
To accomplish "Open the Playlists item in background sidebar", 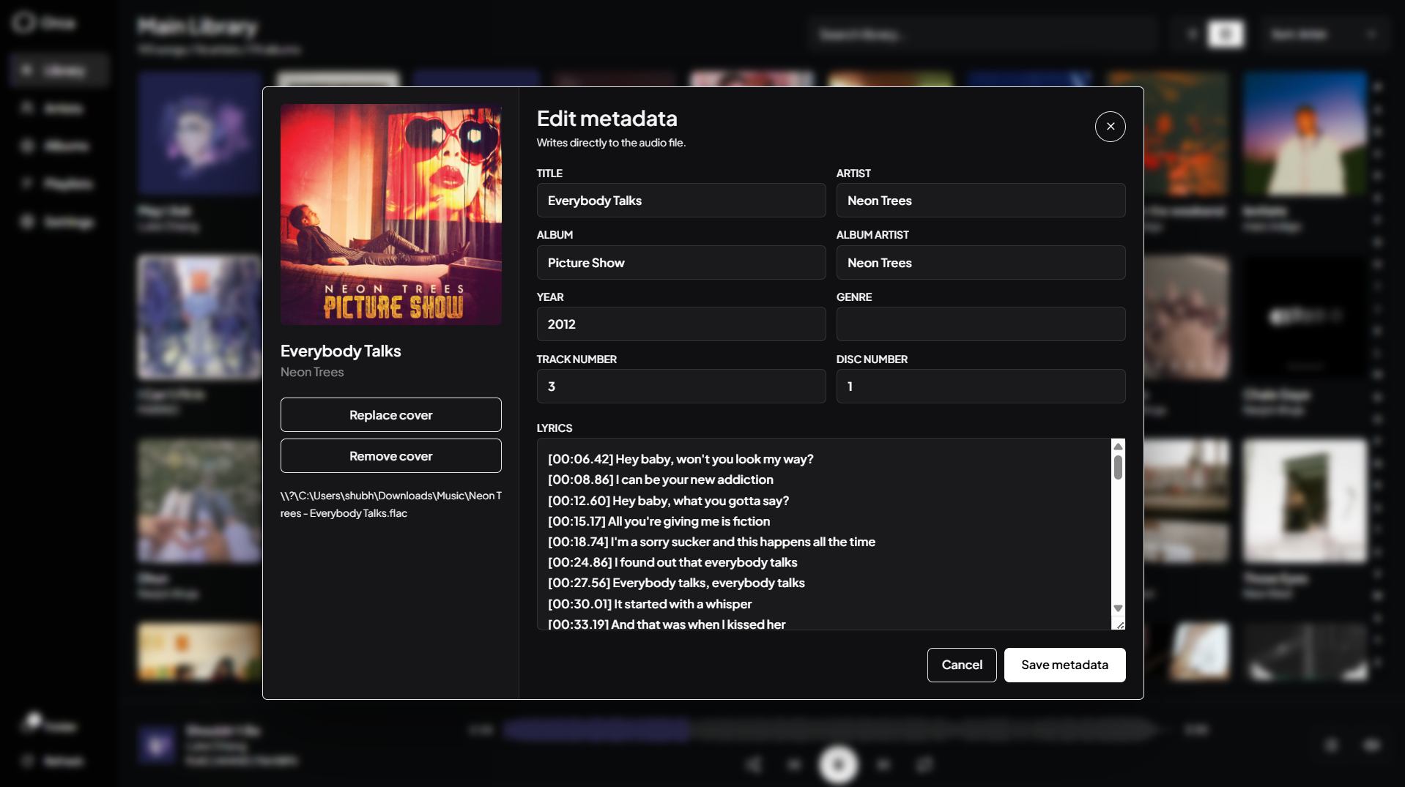I will point(60,184).
